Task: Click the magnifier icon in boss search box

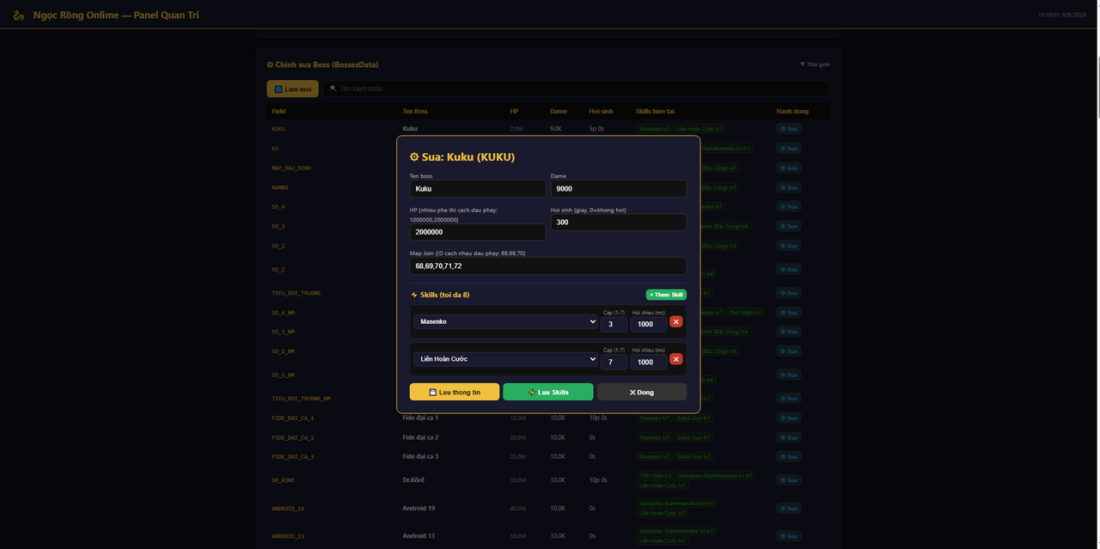Action: [333, 88]
